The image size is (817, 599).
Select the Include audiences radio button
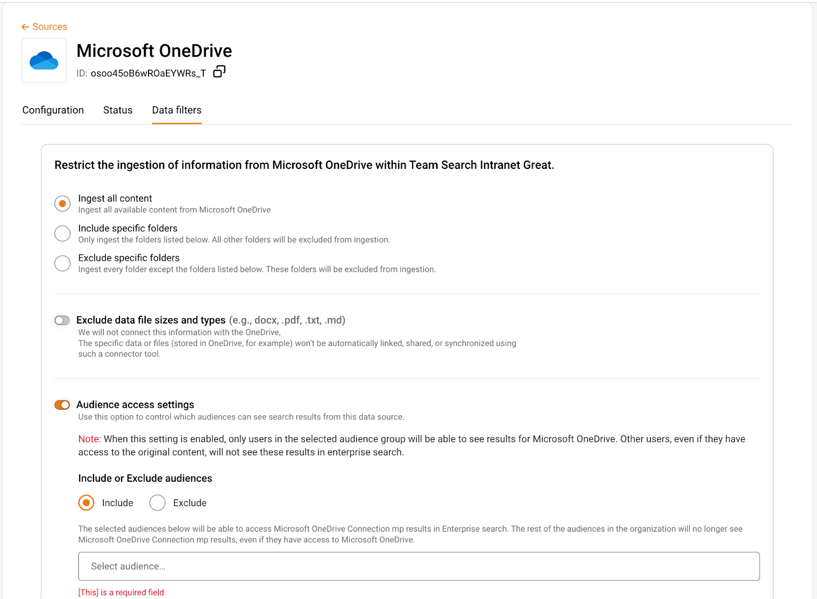[x=86, y=503]
